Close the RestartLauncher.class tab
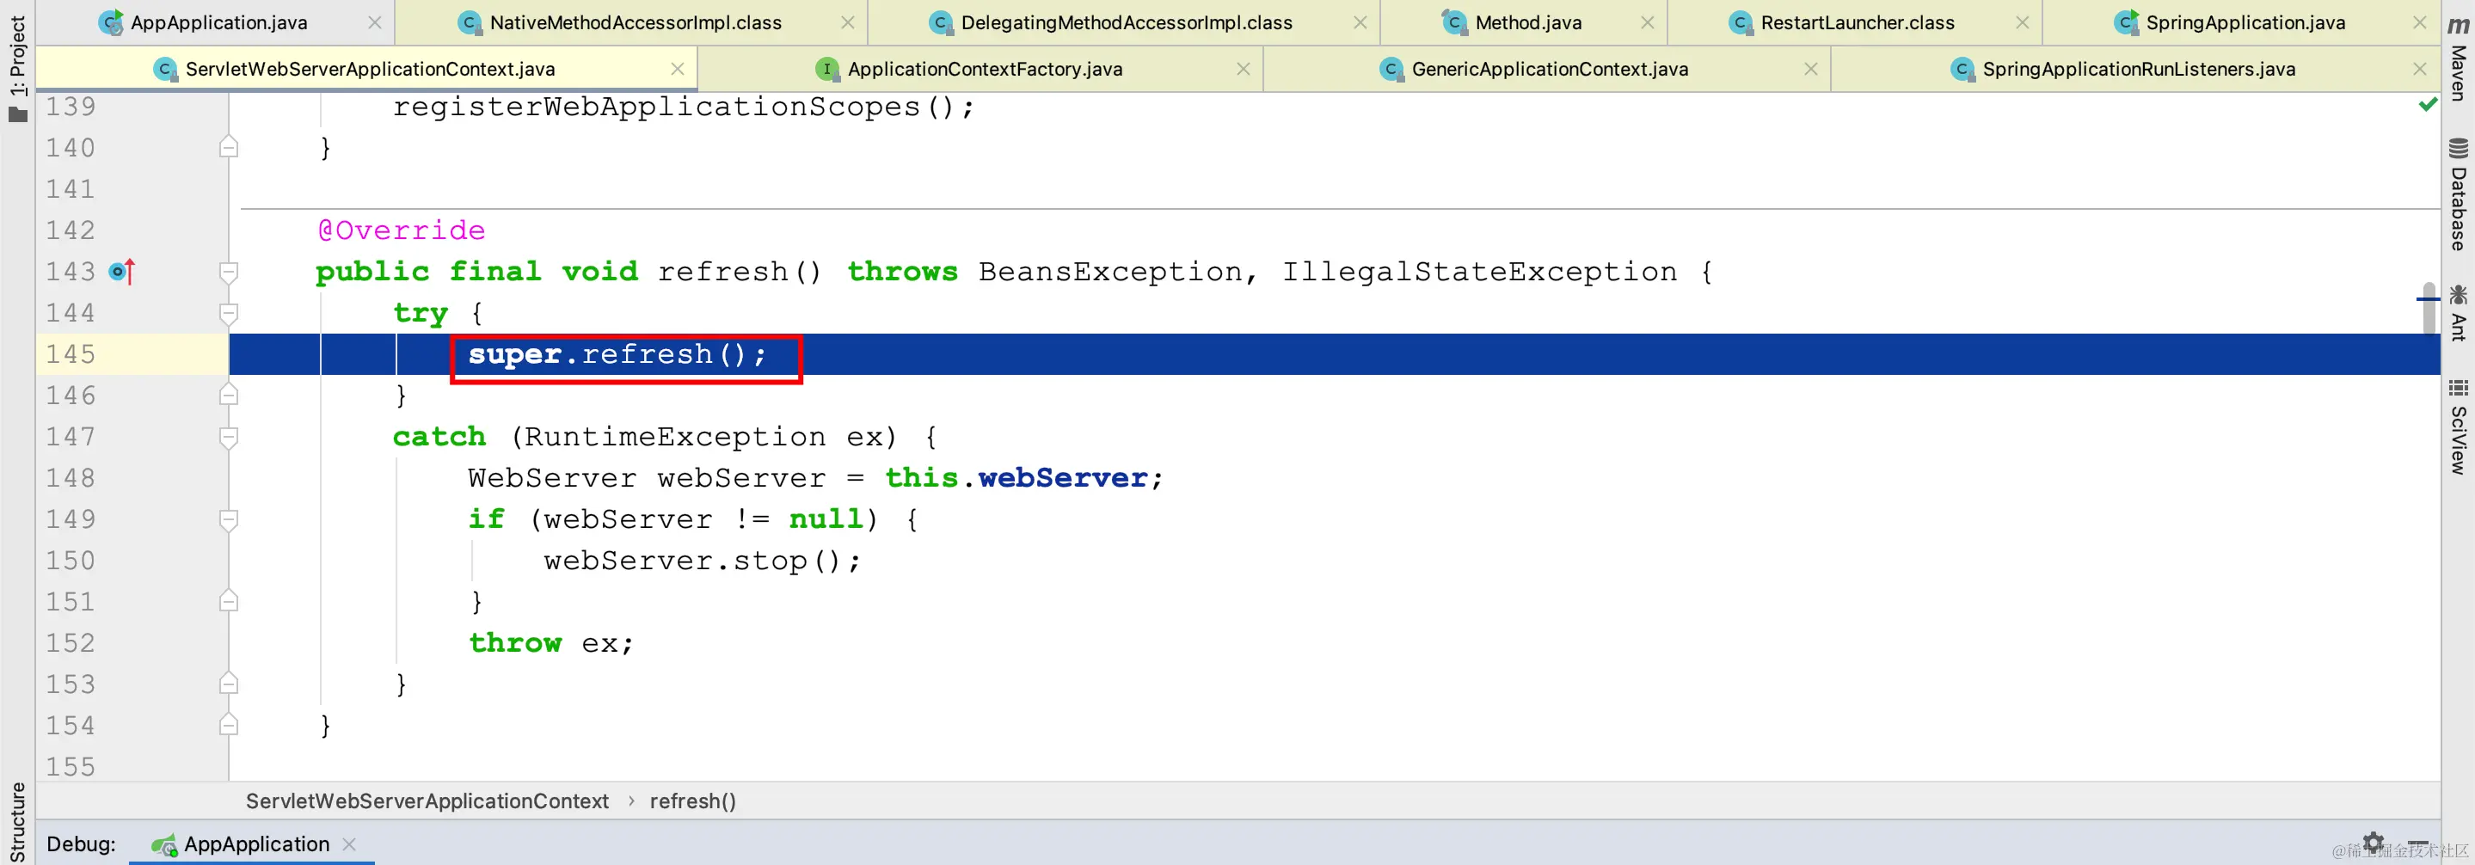The width and height of the screenshot is (2475, 865). coord(2022,22)
